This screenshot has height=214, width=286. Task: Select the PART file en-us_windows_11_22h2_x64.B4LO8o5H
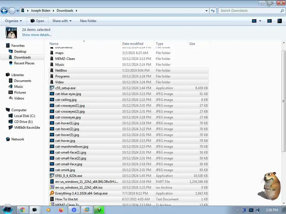click(128, 182)
